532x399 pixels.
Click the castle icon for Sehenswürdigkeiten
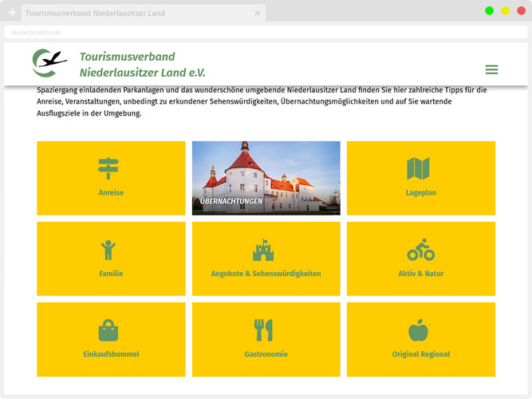point(263,250)
